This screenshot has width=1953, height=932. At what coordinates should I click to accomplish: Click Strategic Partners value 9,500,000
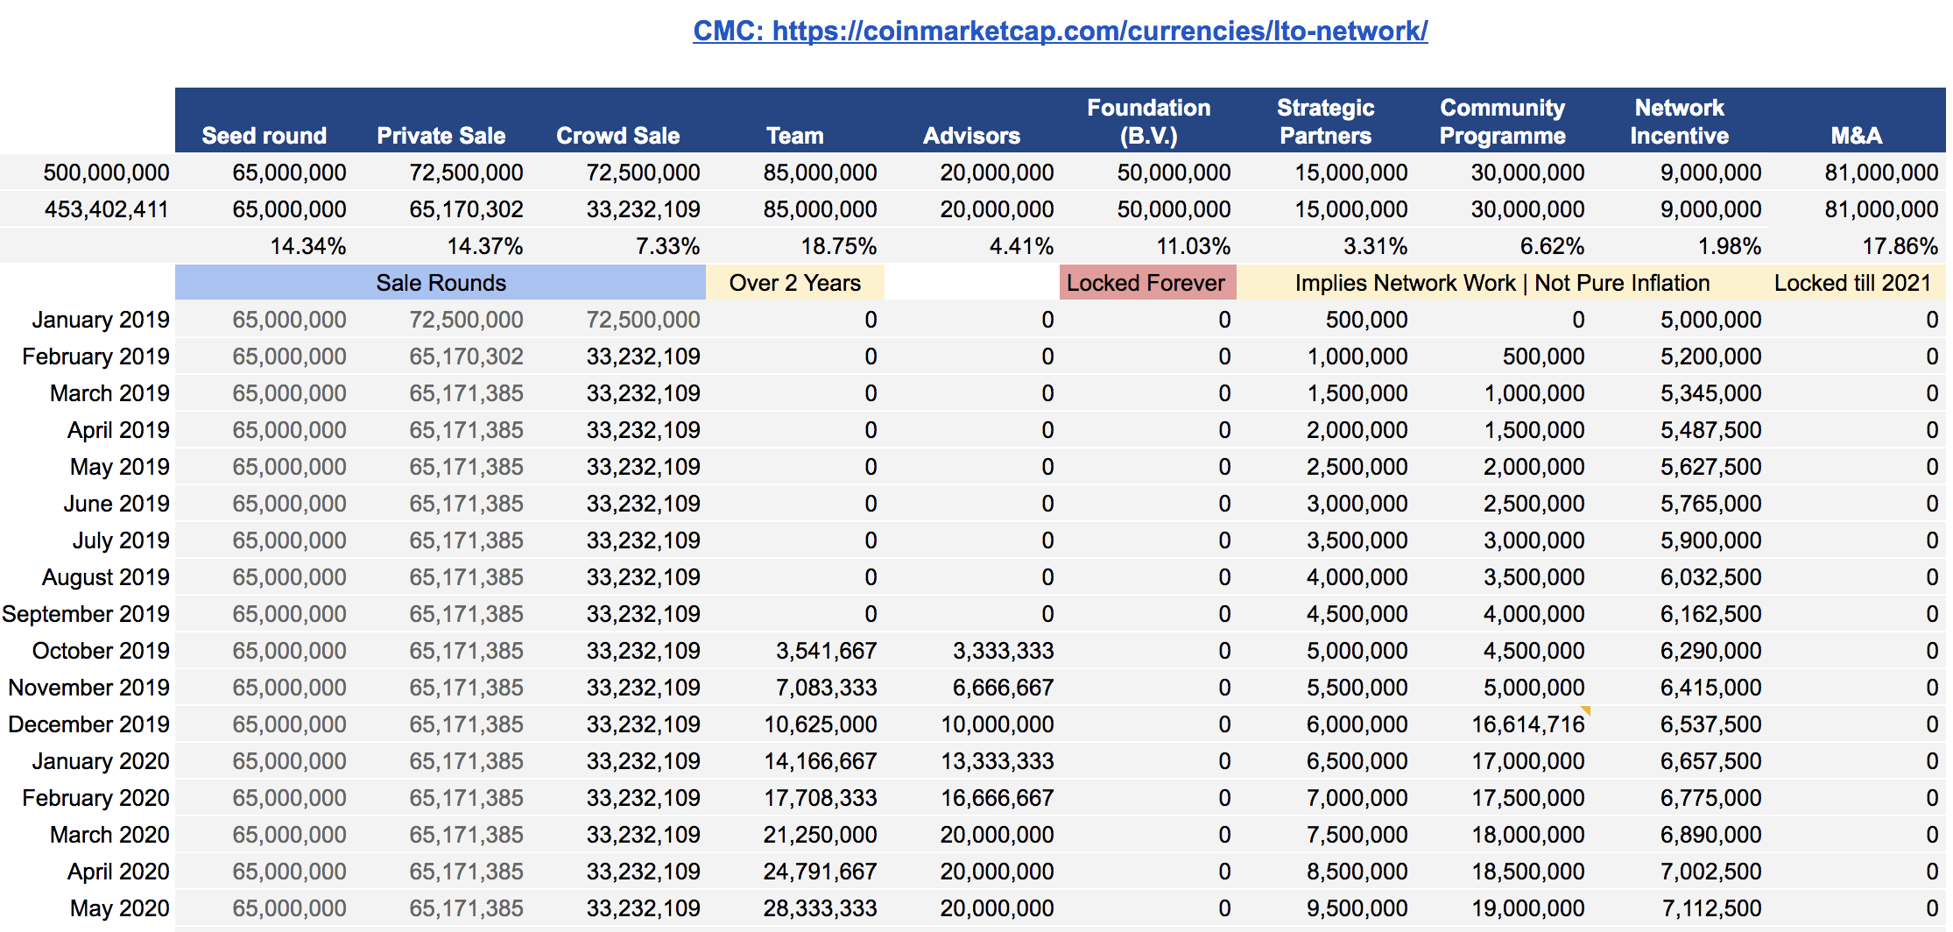[1357, 908]
